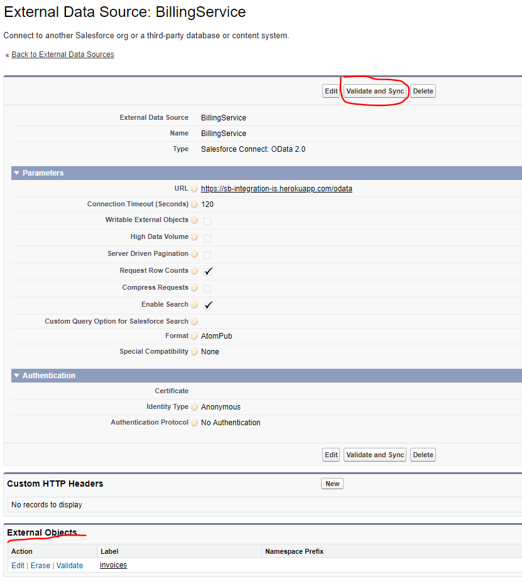522x582 pixels.
Task: Open help icon next to URL field
Action: pos(194,189)
